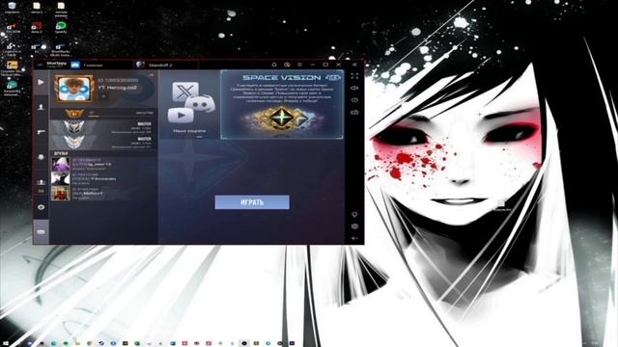618x347 pixels.
Task: Open the weapons gun icon in game sidebar
Action: 41,132
